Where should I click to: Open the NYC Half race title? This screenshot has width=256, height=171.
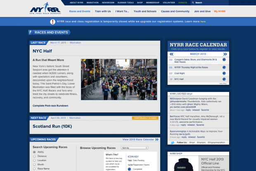(42, 51)
